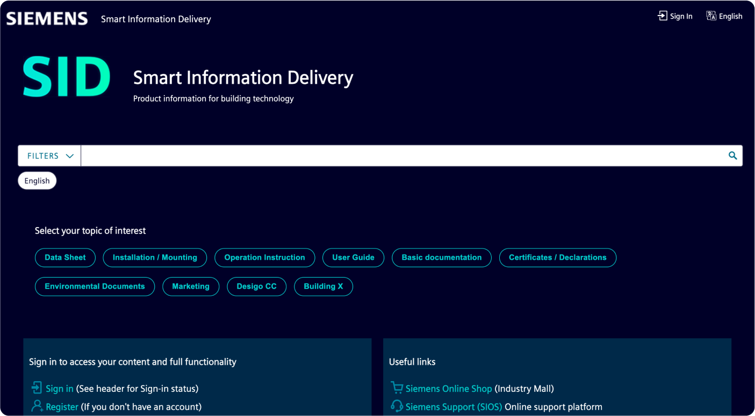Screen dimensions: 755x416
Task: Click the headset icon beside Siemens Support
Action: click(397, 406)
